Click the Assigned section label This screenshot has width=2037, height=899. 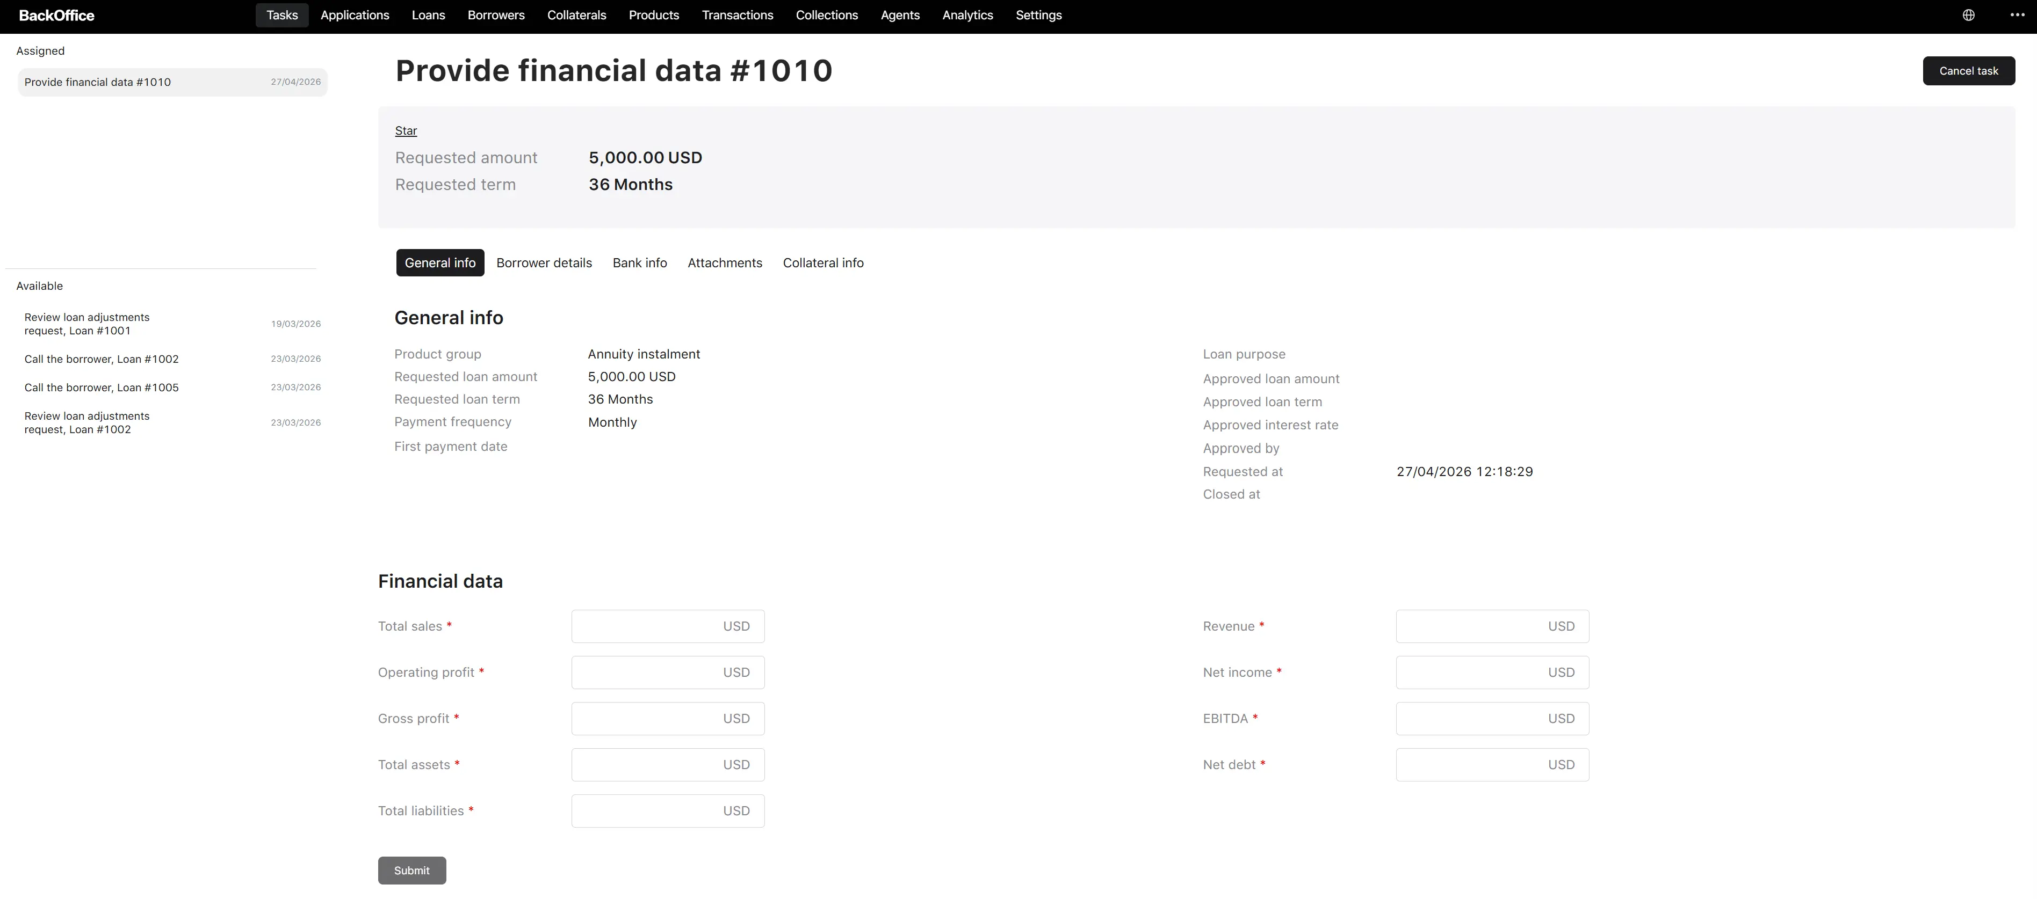[x=40, y=50]
